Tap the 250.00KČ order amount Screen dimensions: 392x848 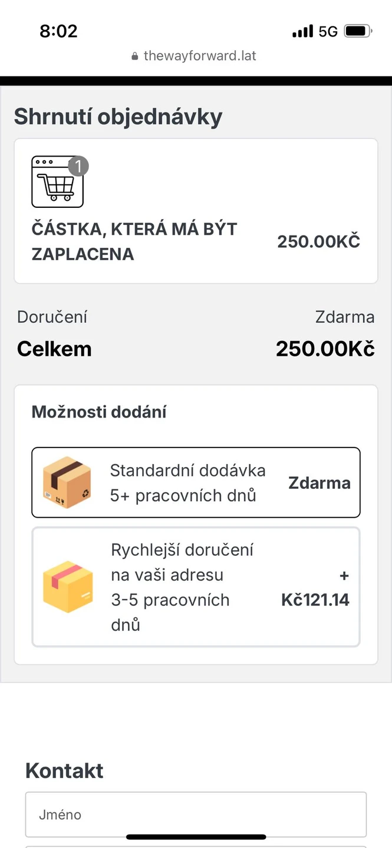pos(318,241)
